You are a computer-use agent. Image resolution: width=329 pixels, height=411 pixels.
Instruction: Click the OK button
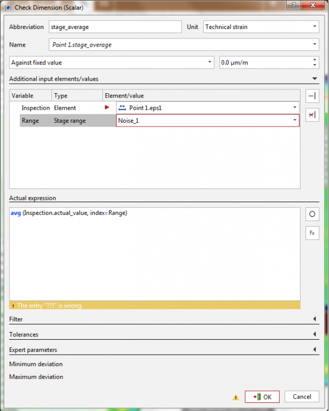tap(262, 397)
